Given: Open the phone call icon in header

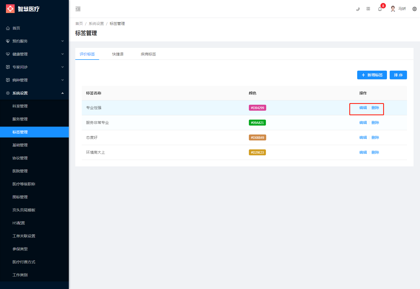Looking at the screenshot, I should [x=358, y=9].
